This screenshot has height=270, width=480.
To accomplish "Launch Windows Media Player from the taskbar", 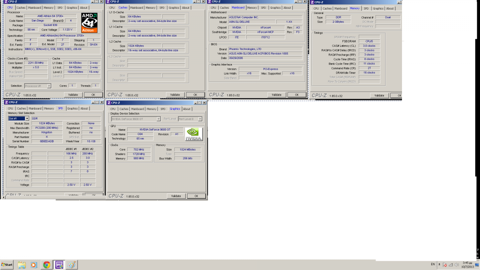I will point(34,265).
